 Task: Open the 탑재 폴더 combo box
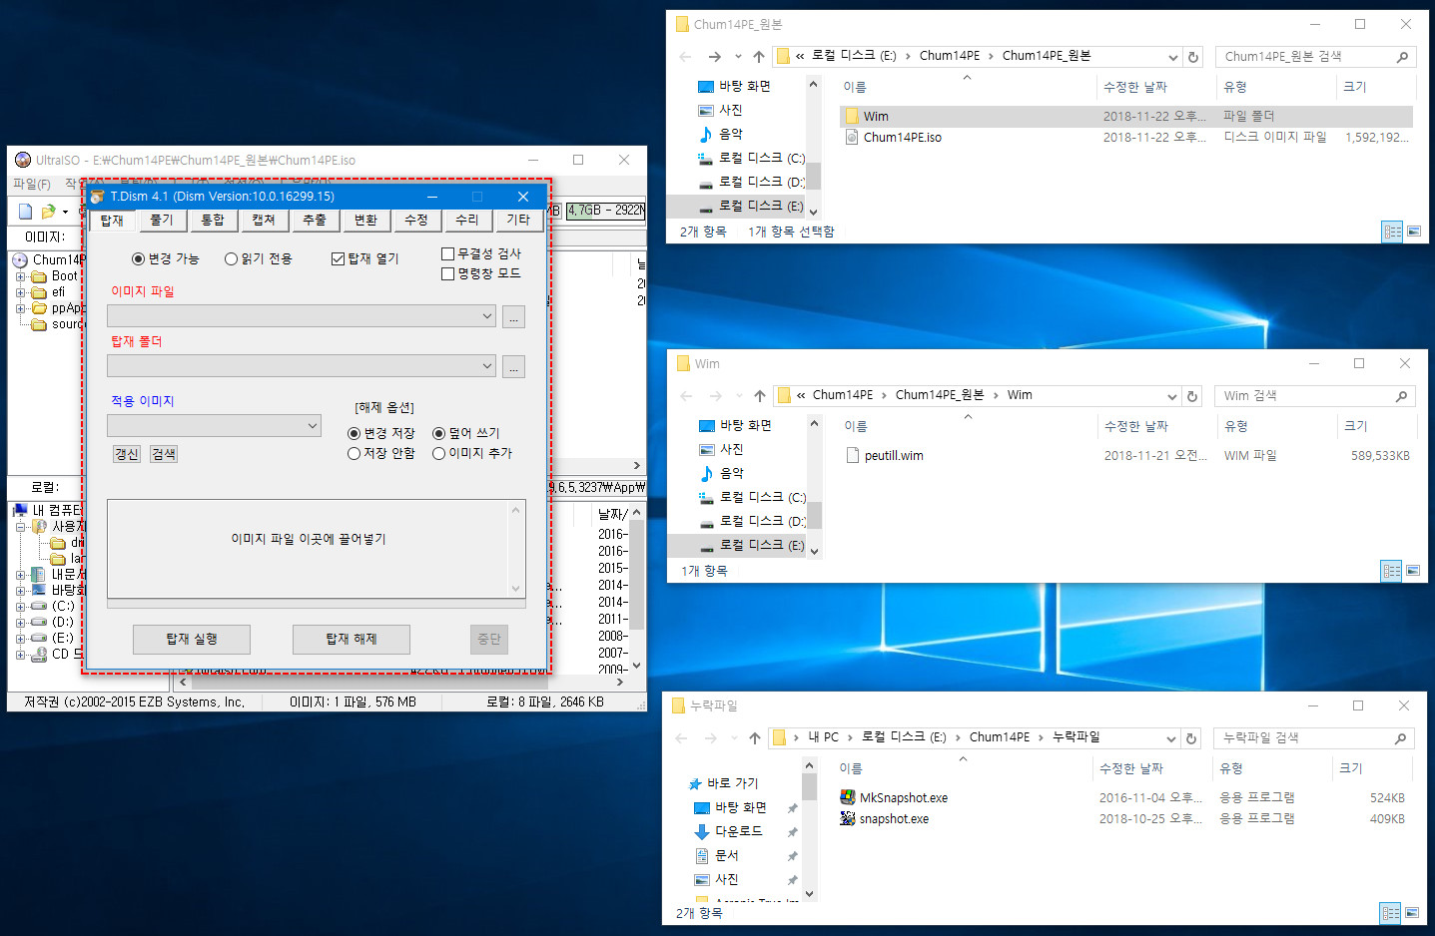click(x=302, y=366)
